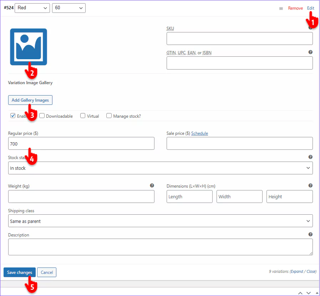Click the Expand variations link
The width and height of the screenshot is (320, 296).
(x=297, y=271)
